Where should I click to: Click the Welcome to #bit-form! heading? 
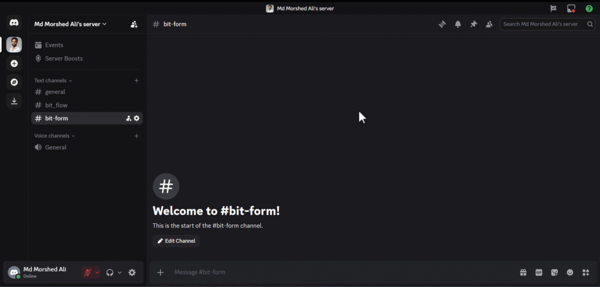click(x=216, y=210)
